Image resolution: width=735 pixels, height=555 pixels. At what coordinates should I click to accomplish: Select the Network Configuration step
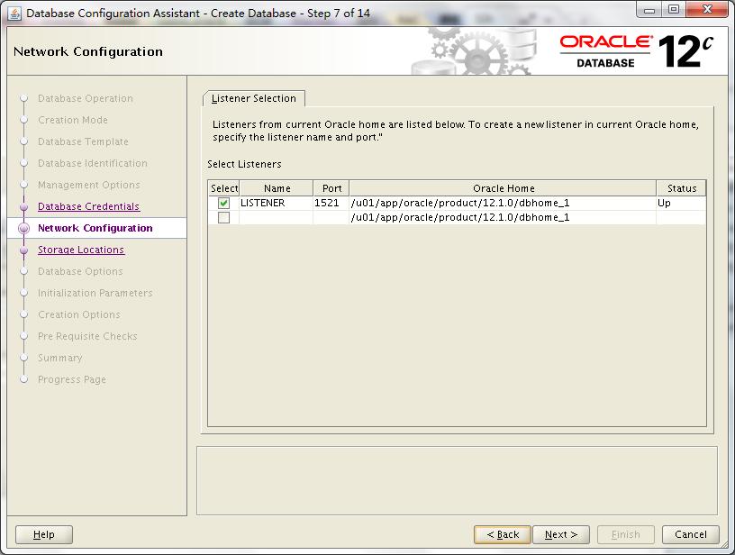coord(95,228)
